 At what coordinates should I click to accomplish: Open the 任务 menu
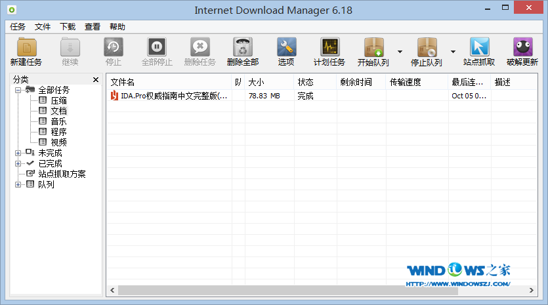18,27
